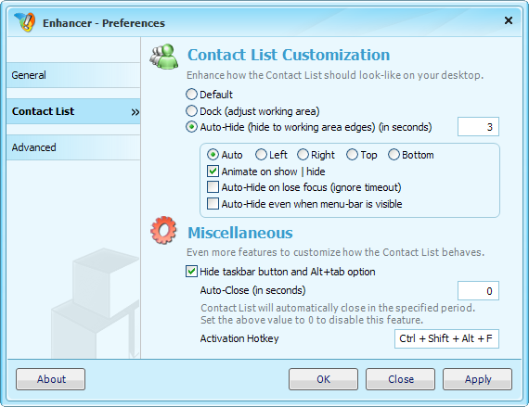Click the green contacts icon beside Contact List Customization
The width and height of the screenshot is (529, 407).
pyautogui.click(x=164, y=57)
